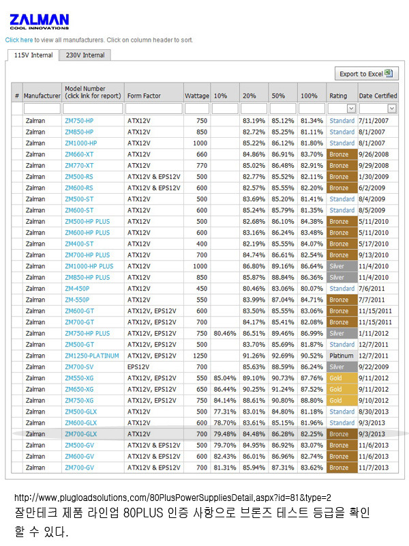Viewport: 409px width, 546px height.
Task: Follow the 'Click here' manufacturers link
Action: pos(19,40)
